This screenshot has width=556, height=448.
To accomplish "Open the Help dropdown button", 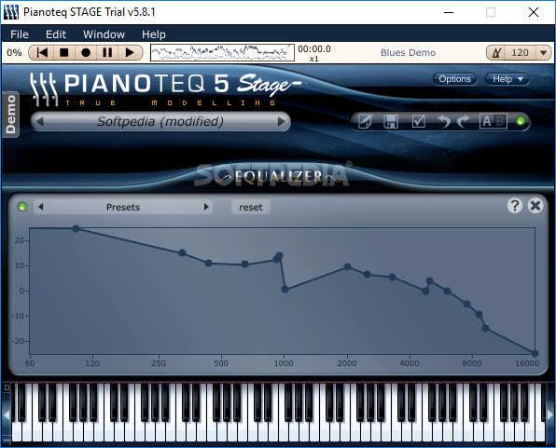I will (507, 79).
